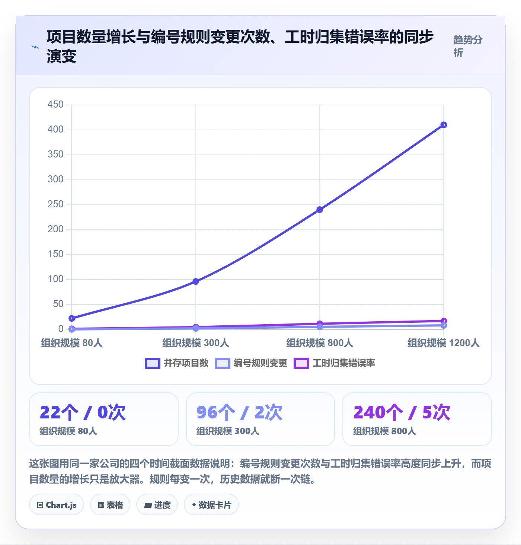The image size is (521, 545).
Task: Click the 并存项目数 point at 组织规模 800人
Action: (x=320, y=210)
